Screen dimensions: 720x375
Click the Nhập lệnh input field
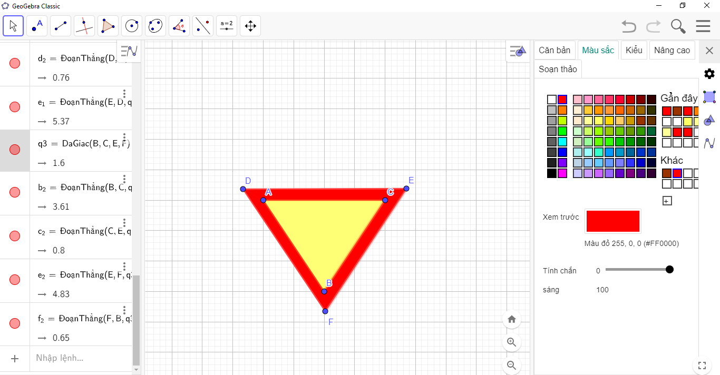click(79, 358)
